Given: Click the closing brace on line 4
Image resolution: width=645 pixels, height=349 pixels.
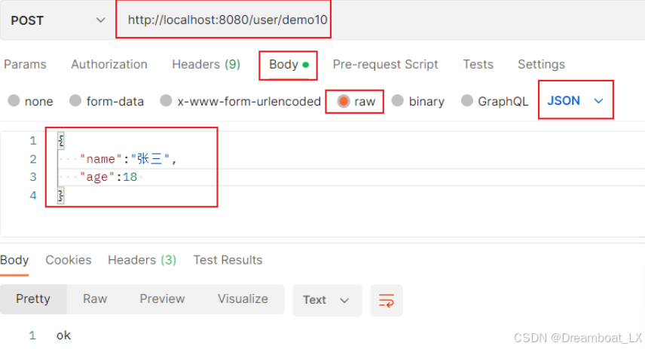Looking at the screenshot, I should pyautogui.click(x=60, y=195).
